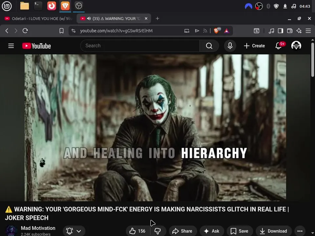
Task: Open the music note sound applet
Action: point(293,6)
